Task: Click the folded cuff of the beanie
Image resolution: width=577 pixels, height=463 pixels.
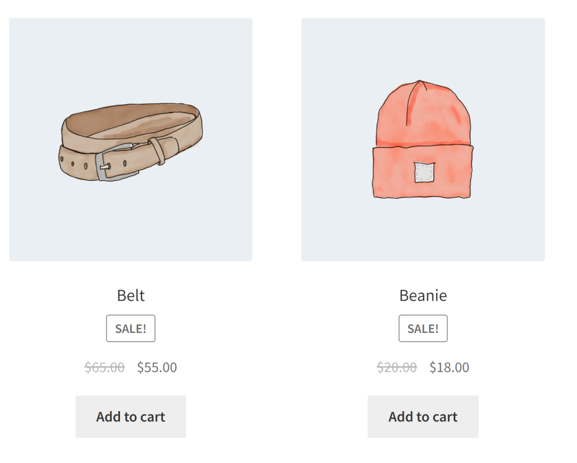Action: [423, 172]
